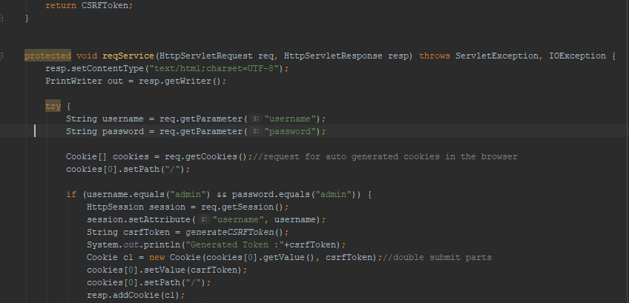629x303 pixels.
Task: Click 'username' variable in String username declaration
Action: tap(122, 119)
